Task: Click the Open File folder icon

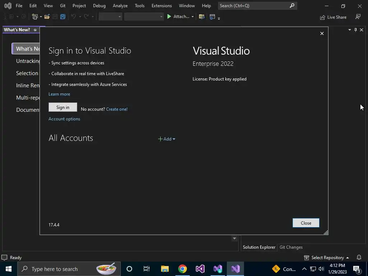Action: pyautogui.click(x=47, y=17)
